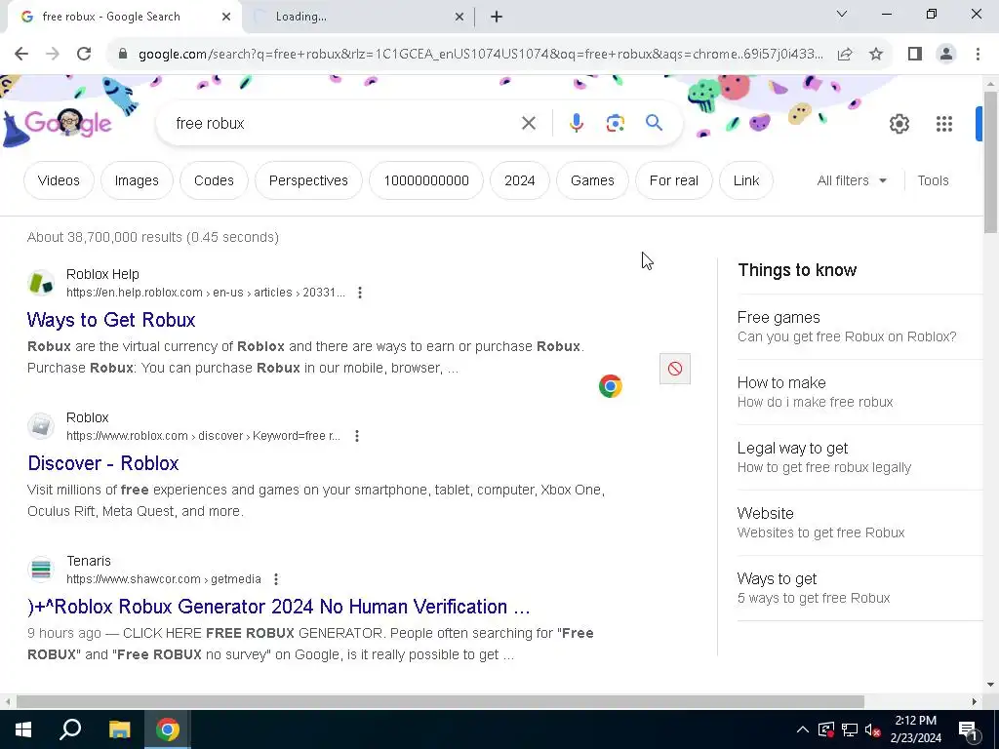Screen dimensions: 999x749
Task: Apply the For real filter chip
Action: (674, 180)
